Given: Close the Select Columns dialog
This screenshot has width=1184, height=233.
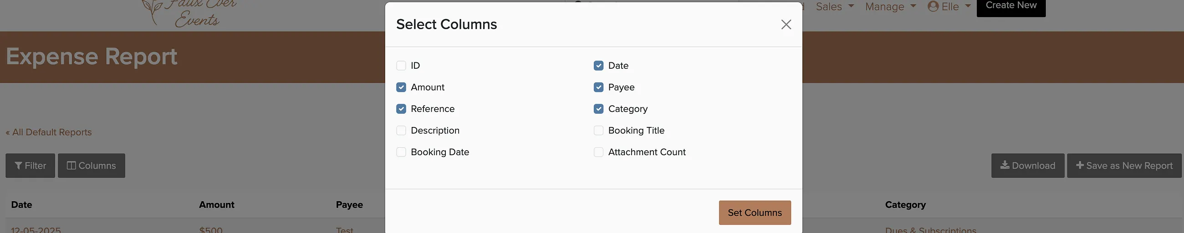Looking at the screenshot, I should tap(786, 25).
